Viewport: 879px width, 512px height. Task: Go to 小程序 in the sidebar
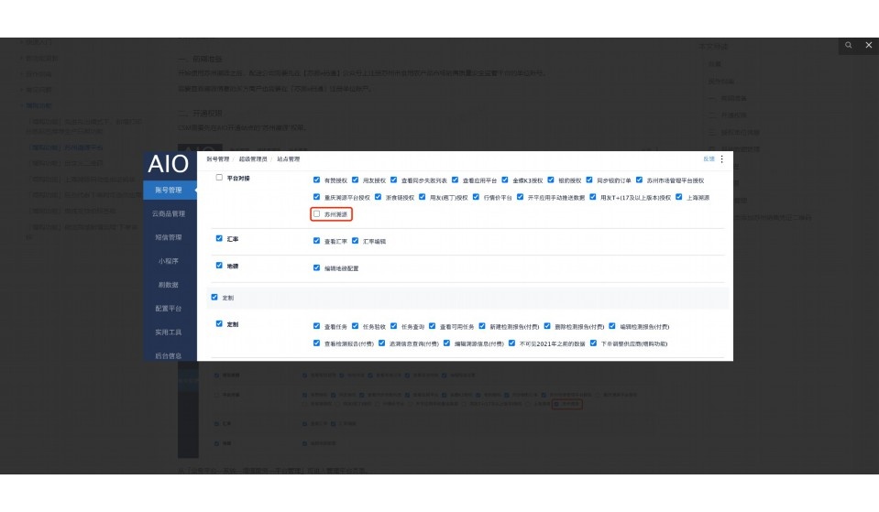click(x=169, y=261)
